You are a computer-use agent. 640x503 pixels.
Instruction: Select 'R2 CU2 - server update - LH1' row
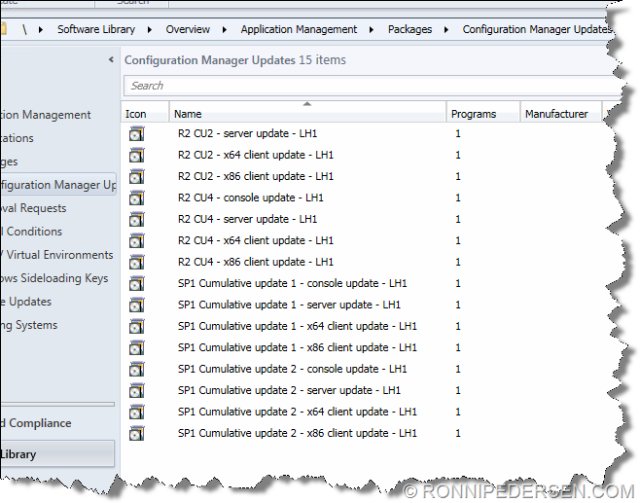(x=247, y=133)
